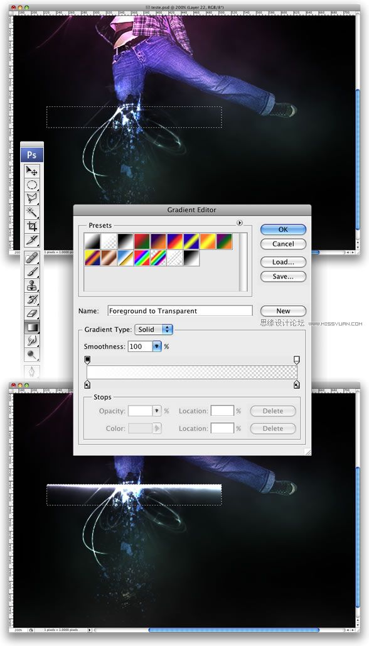This screenshot has height=646, width=369.
Task: Open the Smoothness dropdown arrow
Action: tap(157, 346)
